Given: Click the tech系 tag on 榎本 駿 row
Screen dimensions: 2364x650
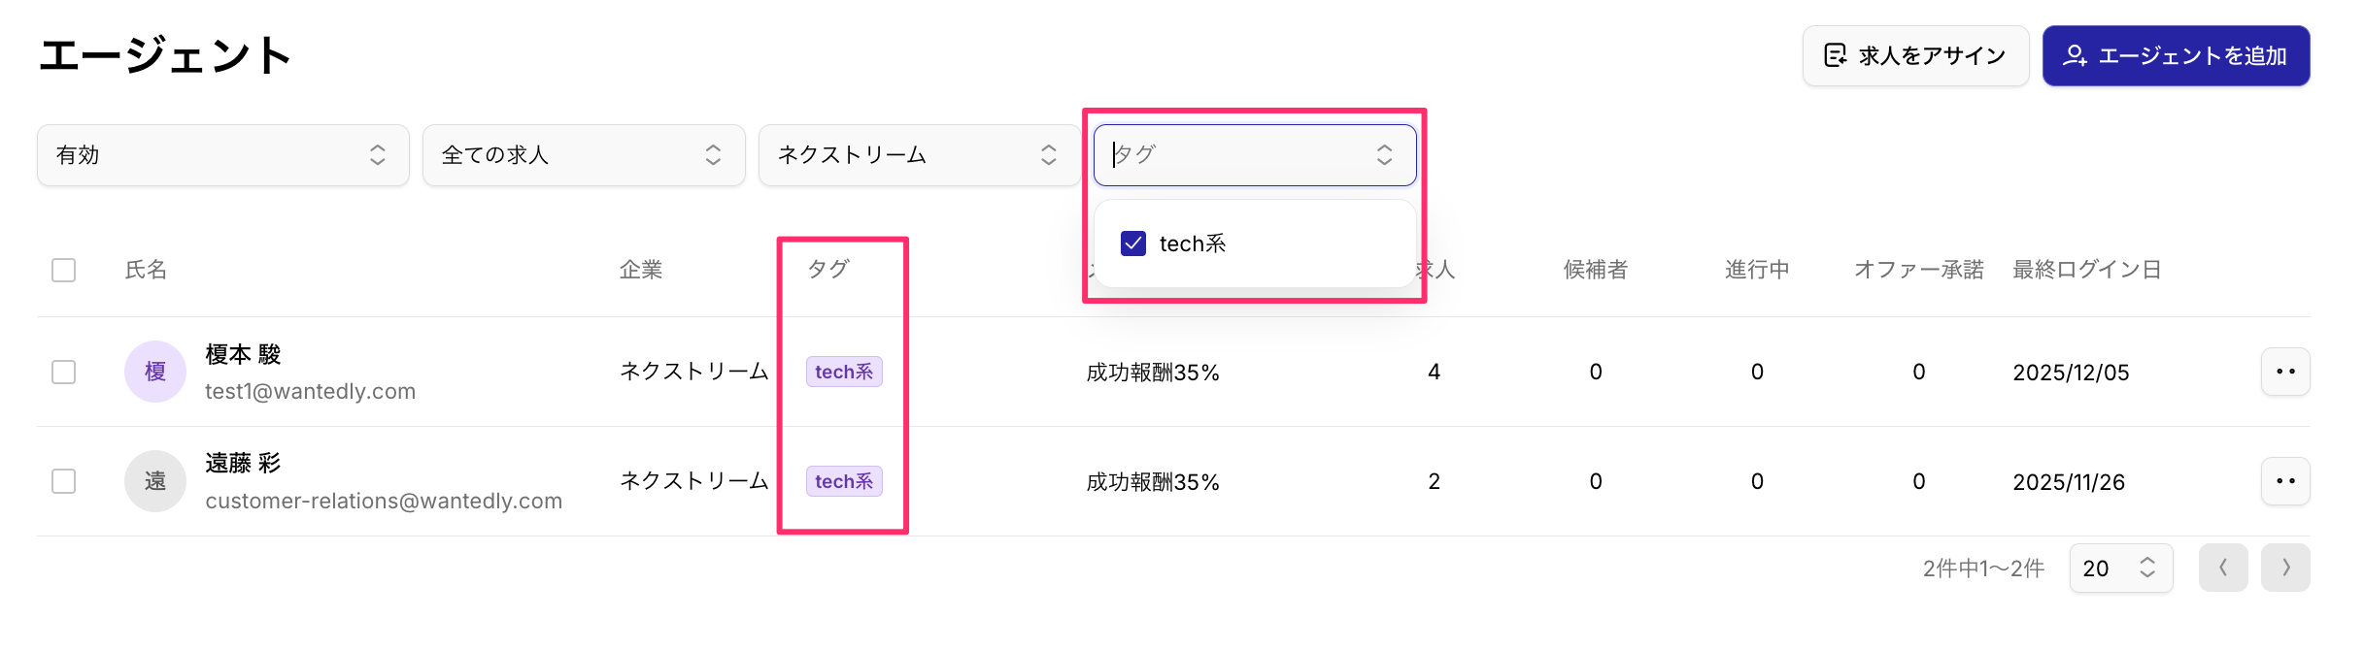Looking at the screenshot, I should (x=844, y=372).
